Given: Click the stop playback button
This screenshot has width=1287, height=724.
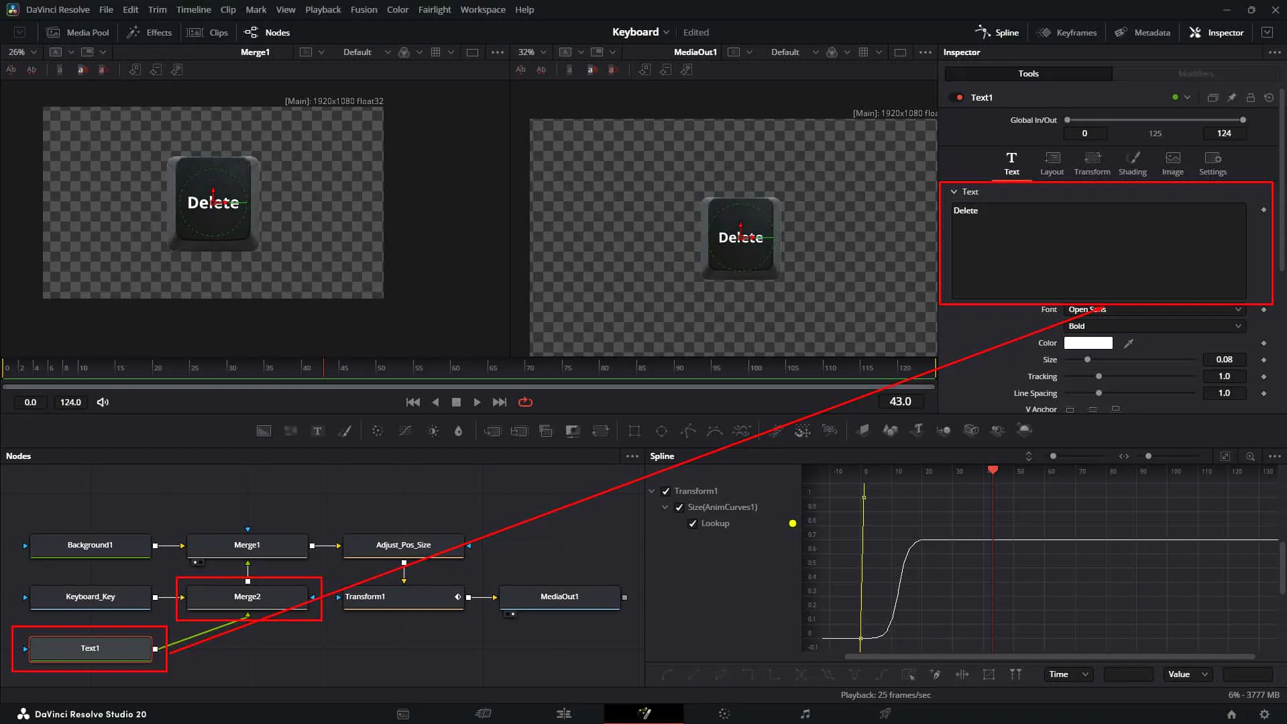Looking at the screenshot, I should [x=456, y=402].
